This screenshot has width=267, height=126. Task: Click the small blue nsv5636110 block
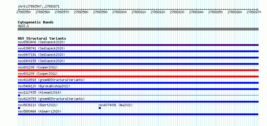coord(19,108)
